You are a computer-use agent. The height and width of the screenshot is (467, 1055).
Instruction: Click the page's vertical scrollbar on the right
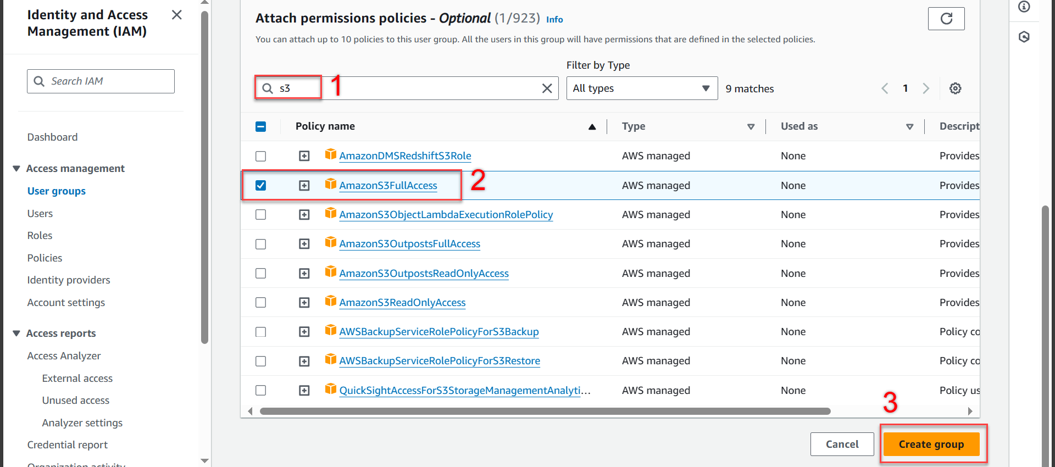point(1046,335)
